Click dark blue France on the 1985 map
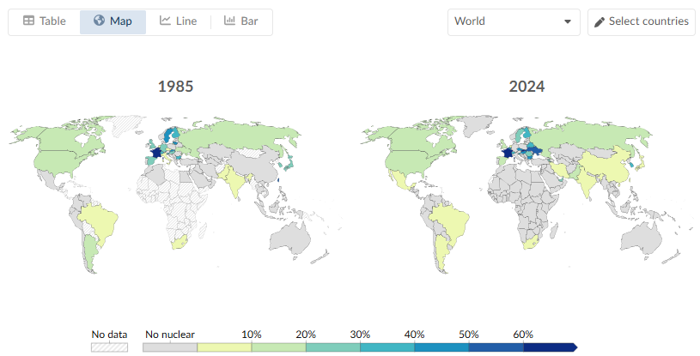The height and width of the screenshot is (356, 700). (155, 153)
